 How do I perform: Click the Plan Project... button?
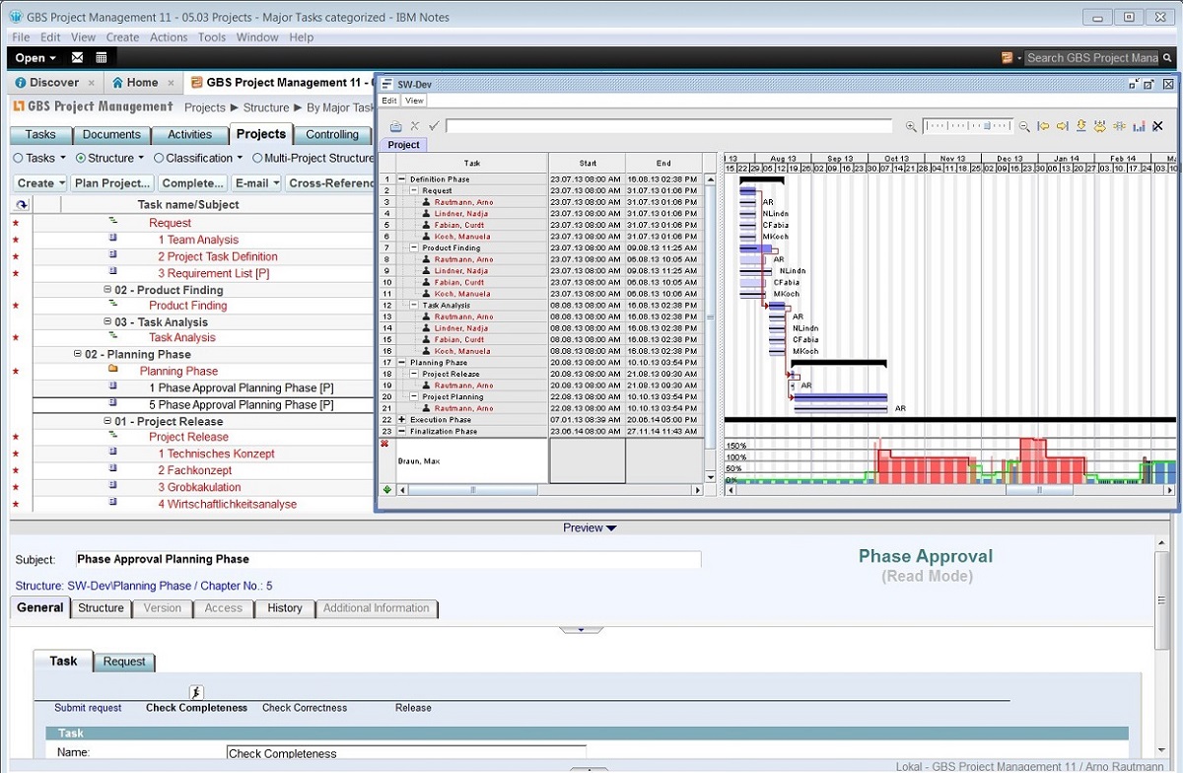coord(113,183)
